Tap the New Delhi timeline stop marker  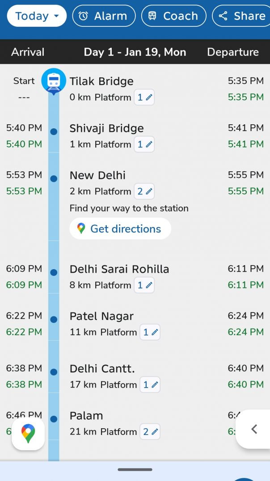point(54,179)
